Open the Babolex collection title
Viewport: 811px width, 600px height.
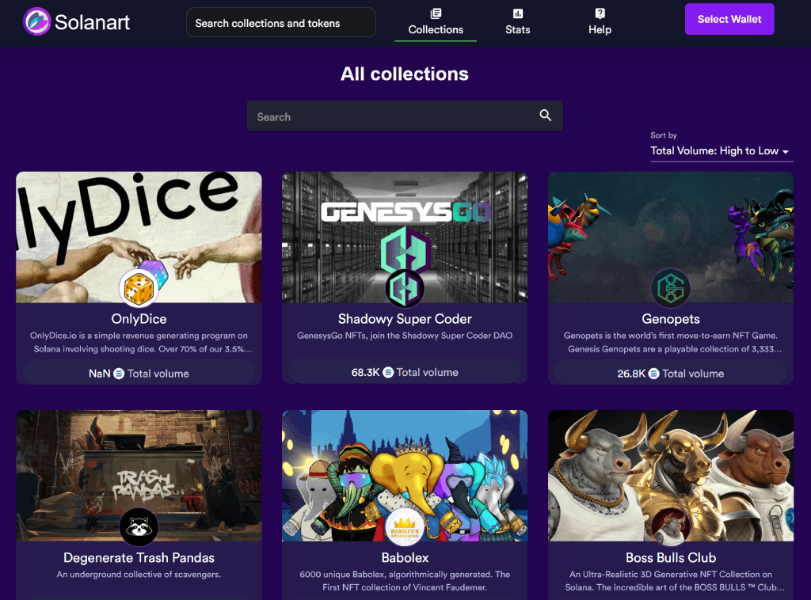(405, 557)
